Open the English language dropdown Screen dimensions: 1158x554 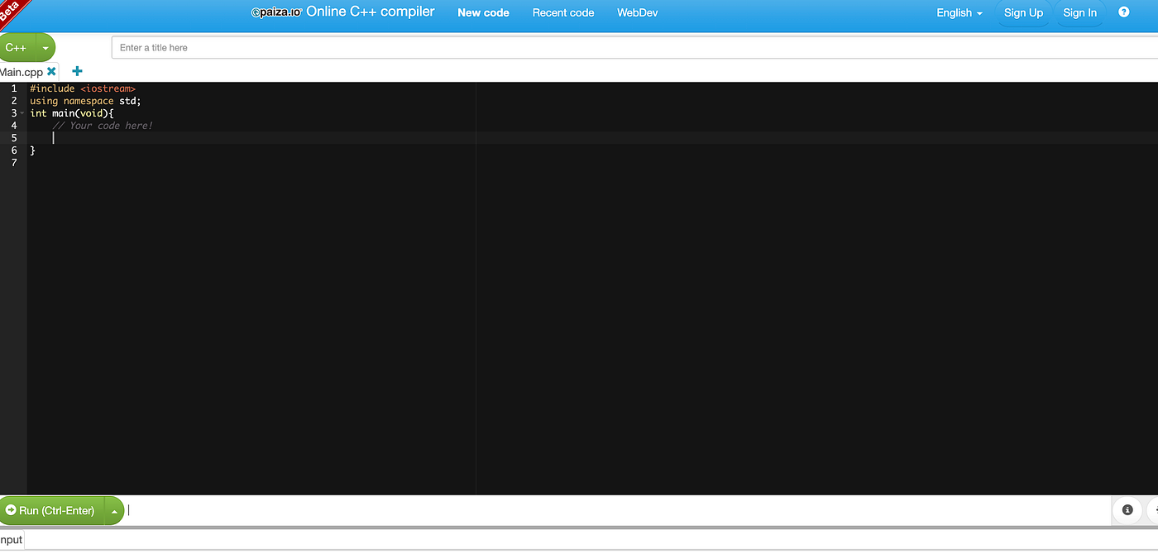coord(958,12)
